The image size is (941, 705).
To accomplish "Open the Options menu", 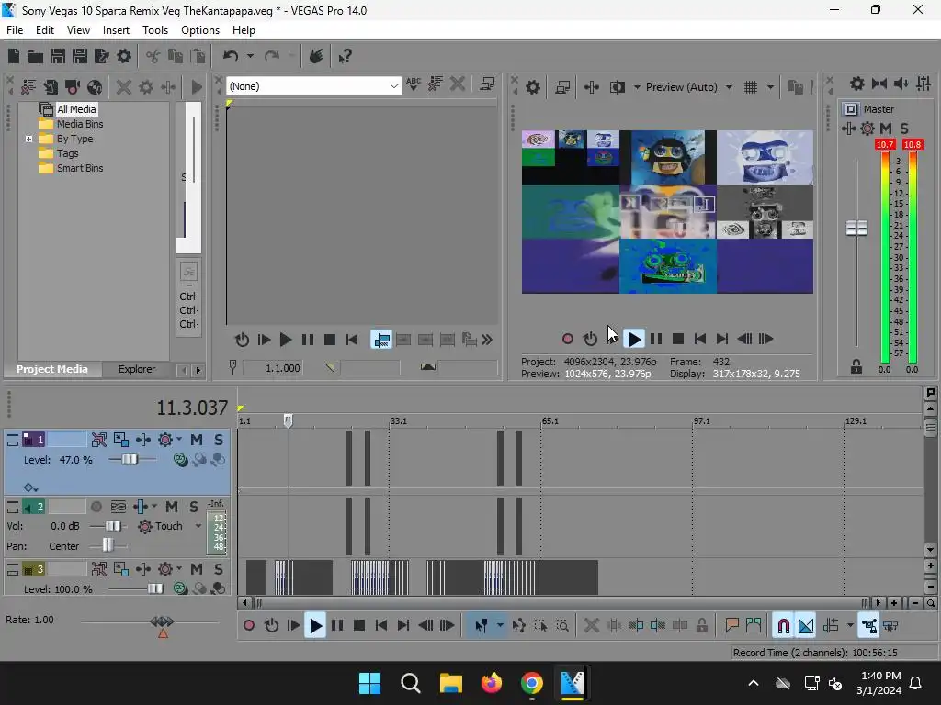I will [199, 30].
